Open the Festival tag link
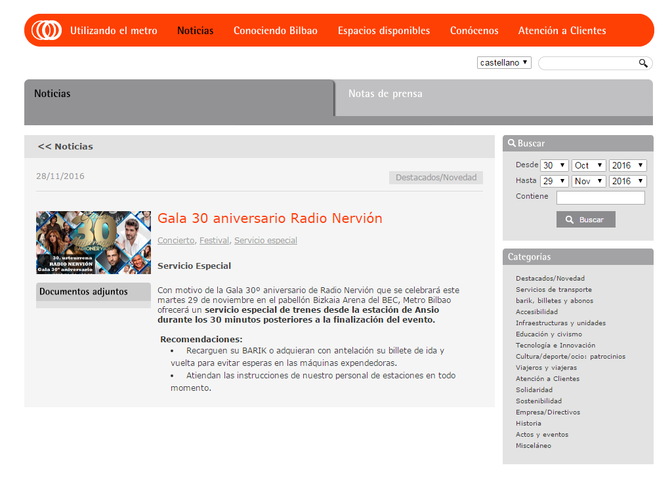This screenshot has width=672, height=480. [x=215, y=240]
